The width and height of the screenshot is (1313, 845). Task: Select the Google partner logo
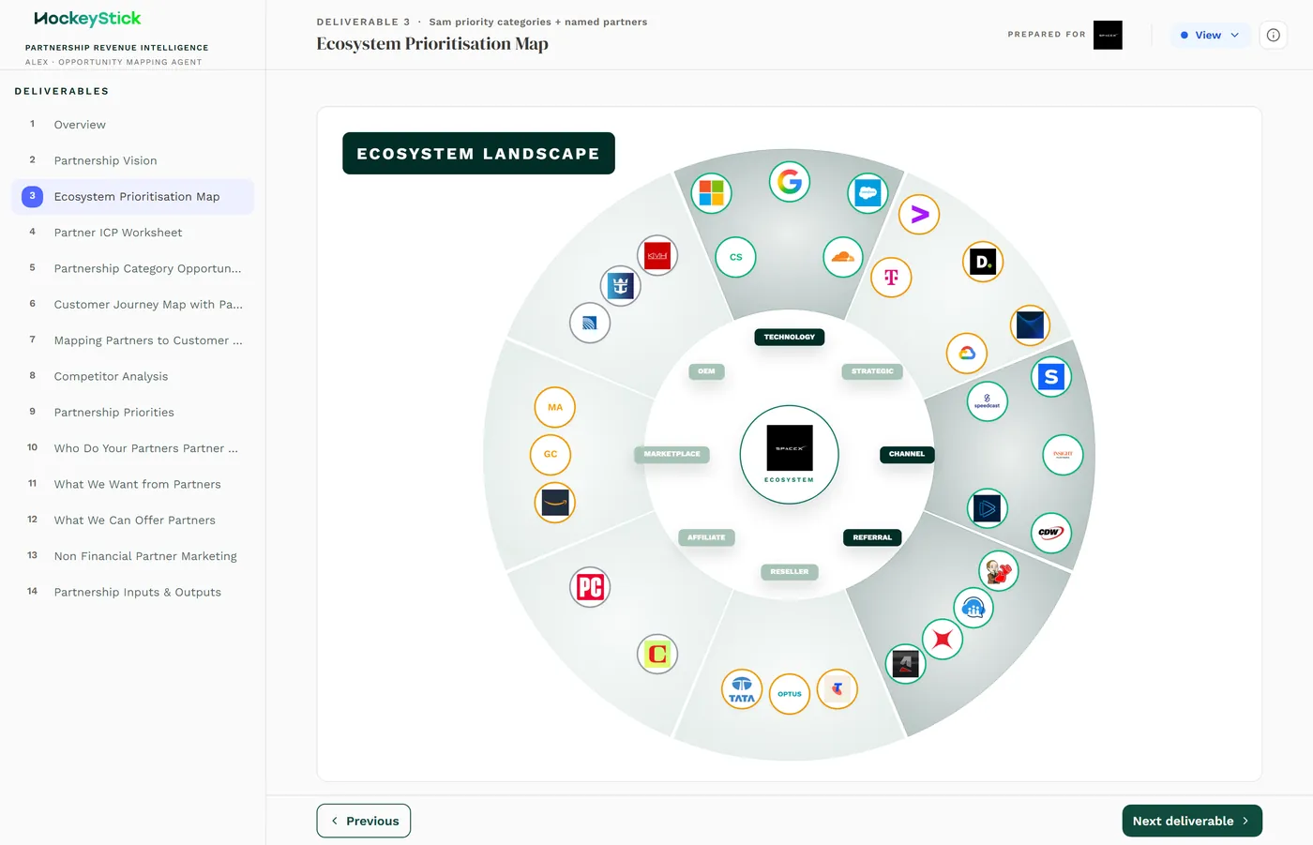pyautogui.click(x=790, y=181)
